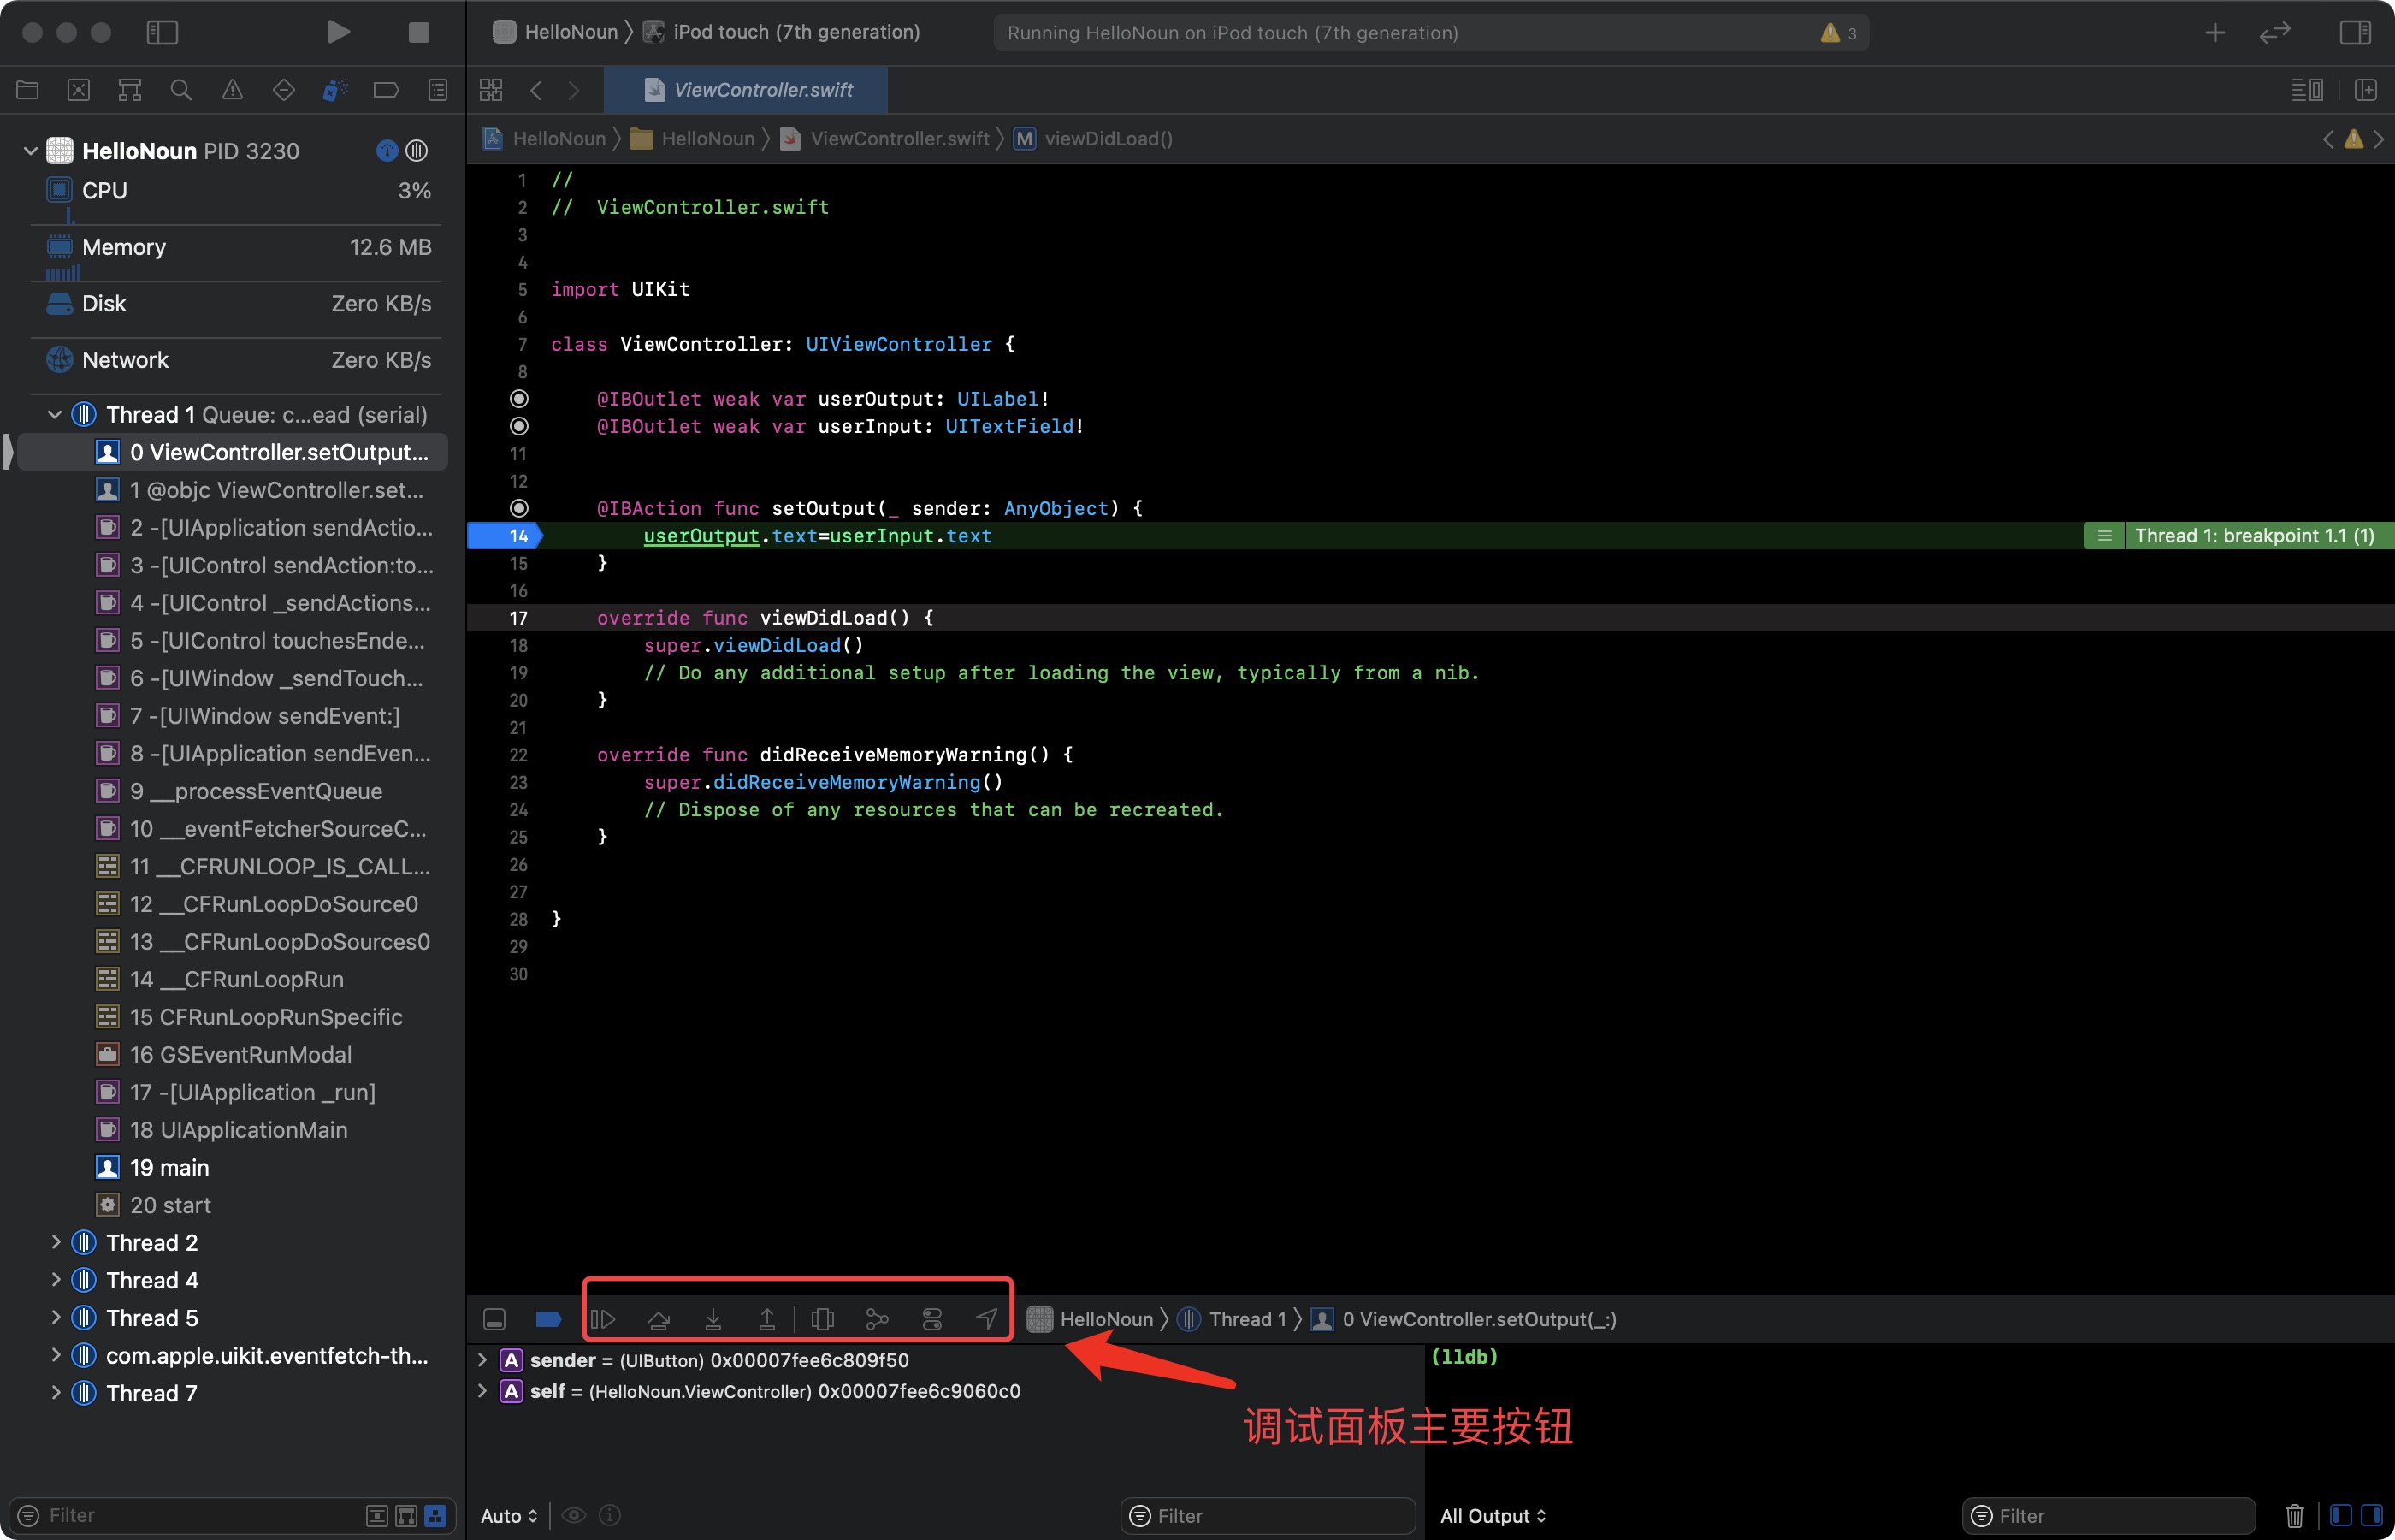
Task: Click the 3 warnings indicator in activity bar
Action: coord(1838,33)
